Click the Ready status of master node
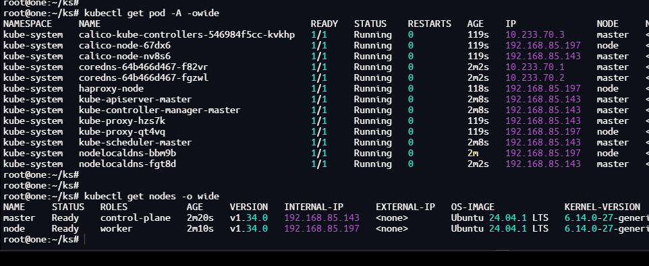The image size is (649, 266). click(65, 218)
